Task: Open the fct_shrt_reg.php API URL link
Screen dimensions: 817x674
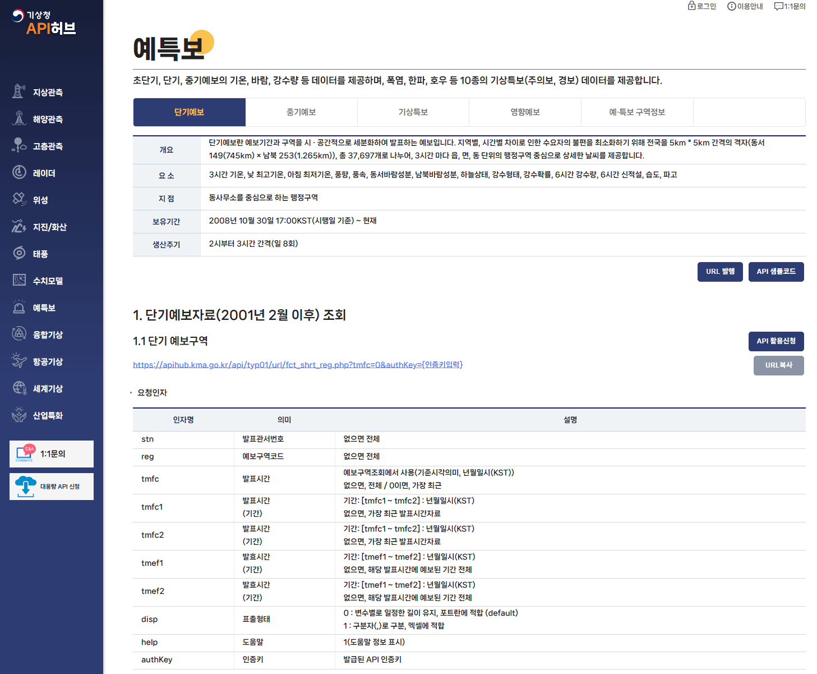Action: pyautogui.click(x=298, y=365)
